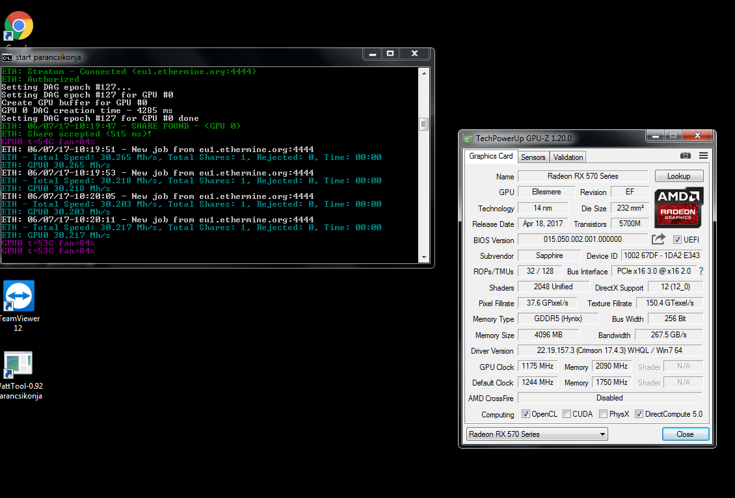Click the command prompt window title icon
The height and width of the screenshot is (498, 735).
click(7, 58)
